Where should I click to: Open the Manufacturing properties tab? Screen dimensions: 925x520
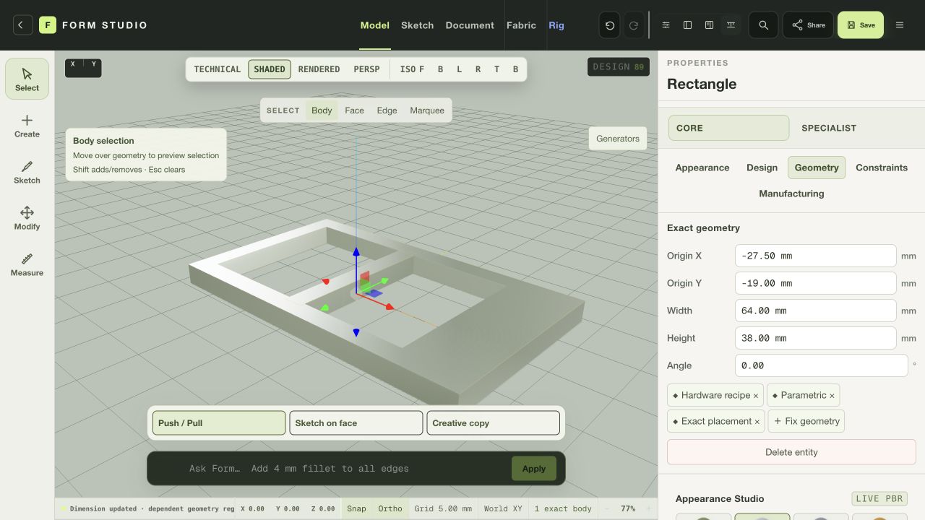(x=791, y=194)
